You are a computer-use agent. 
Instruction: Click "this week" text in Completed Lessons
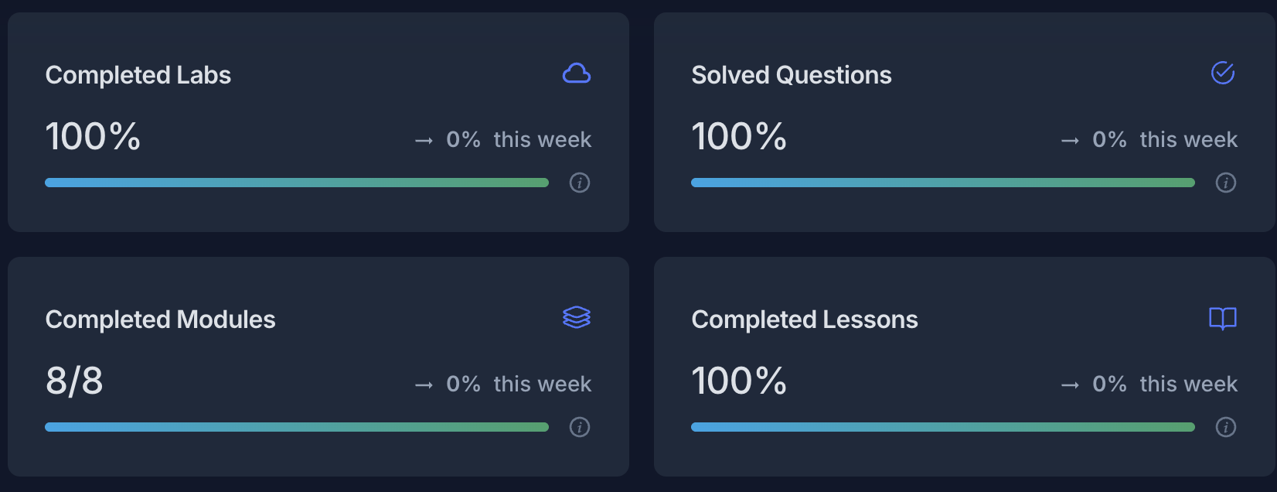[x=1188, y=384]
